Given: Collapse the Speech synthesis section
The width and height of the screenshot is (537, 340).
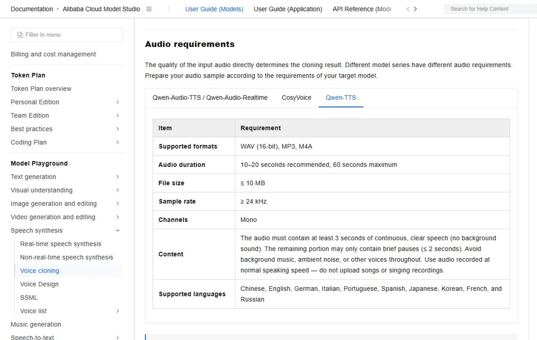Looking at the screenshot, I should click(117, 230).
